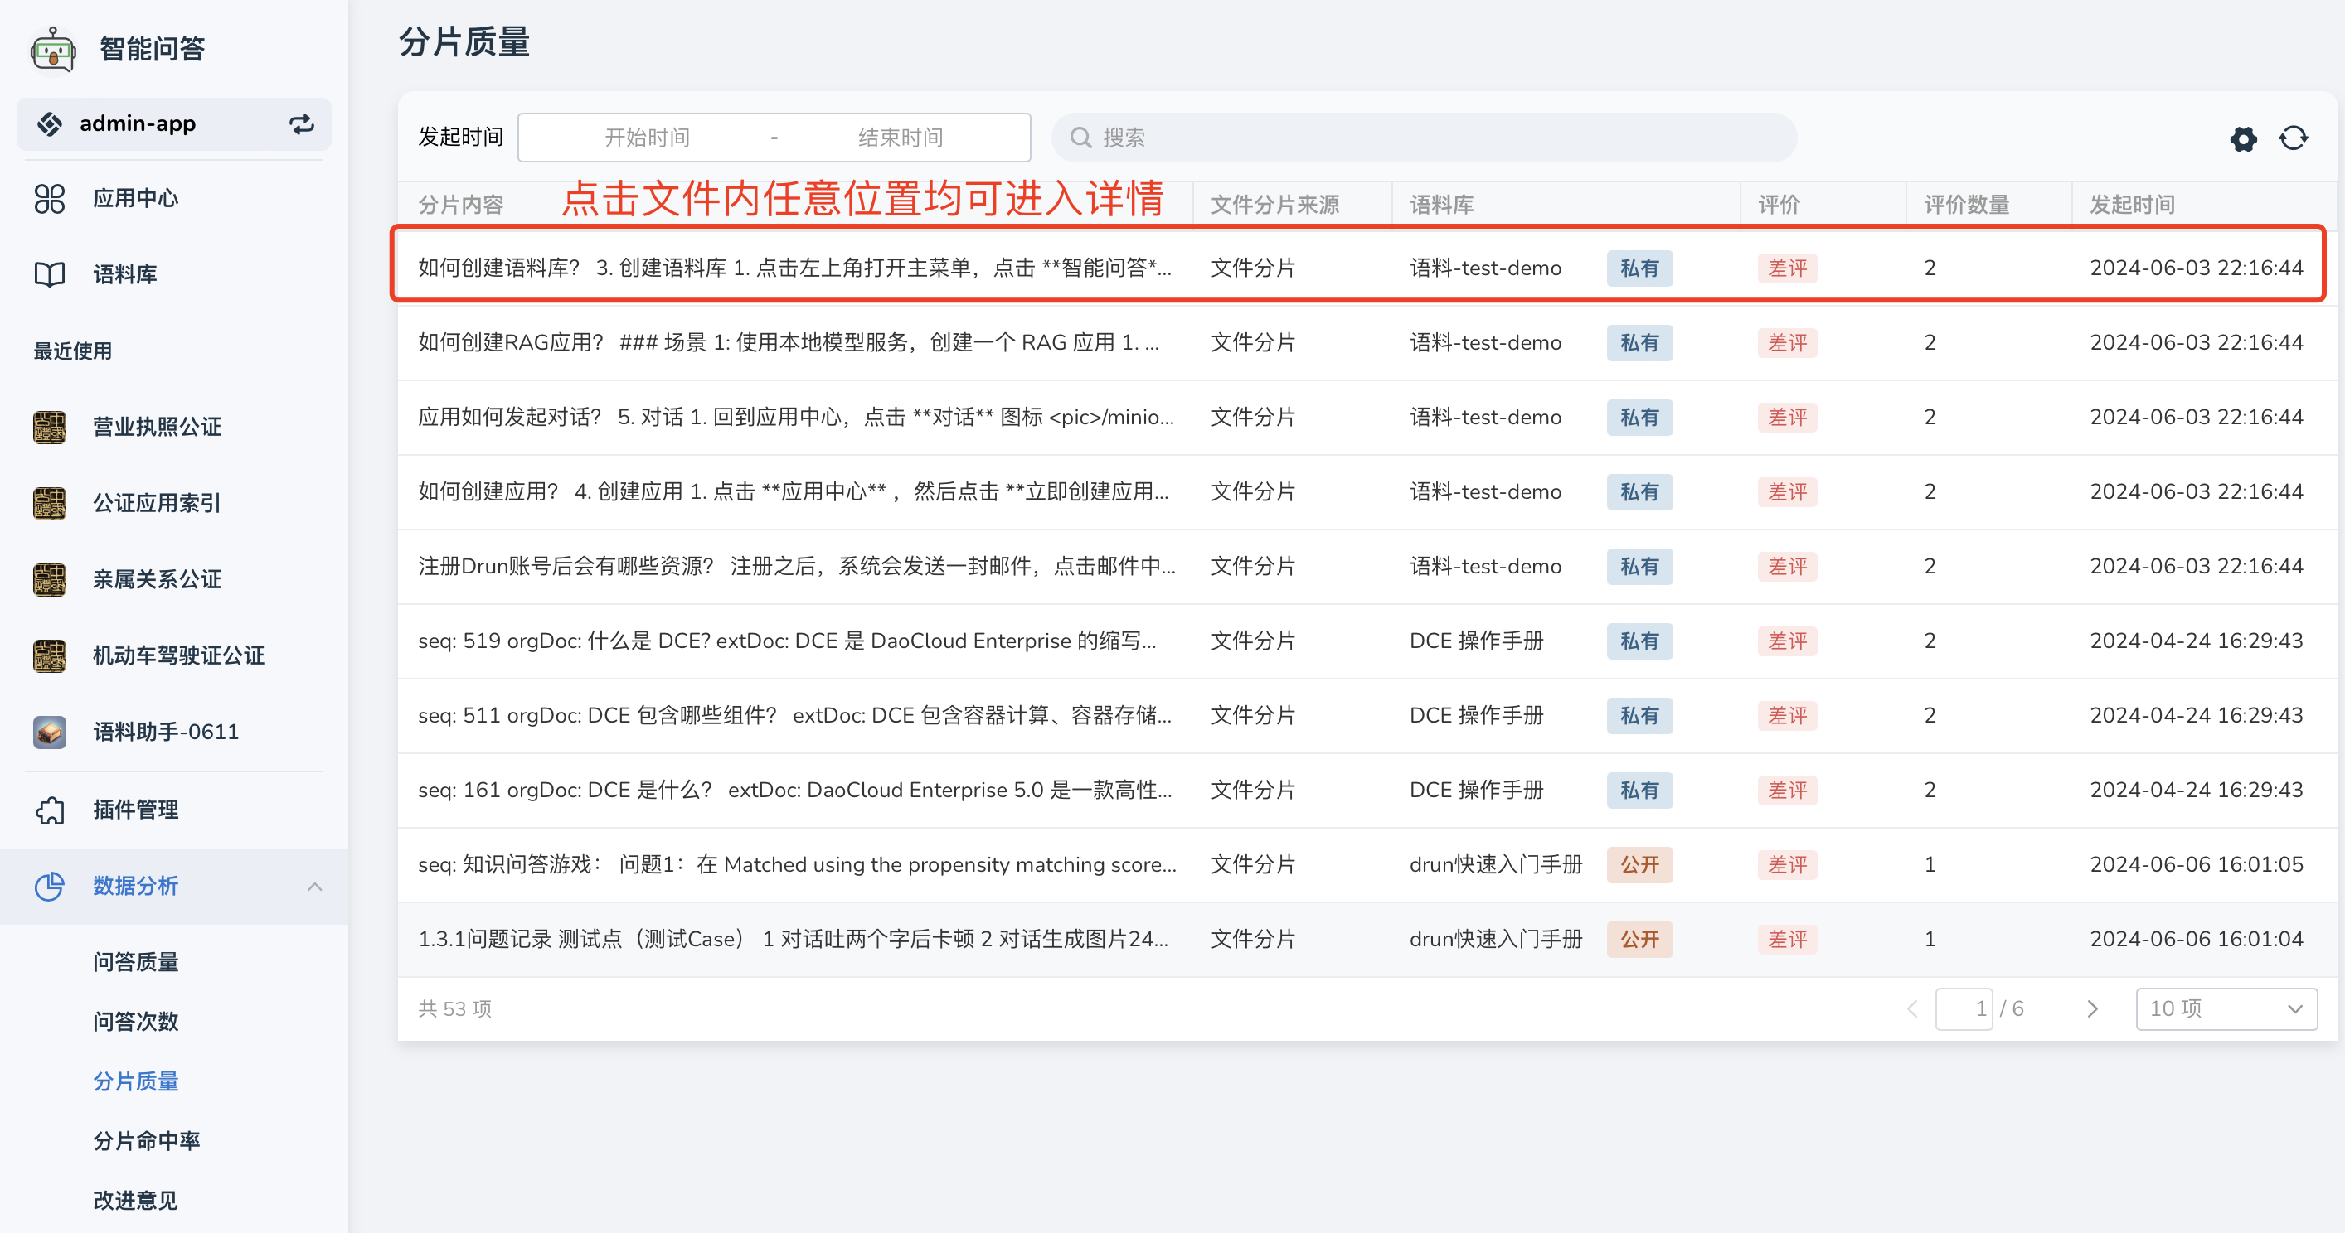Open 应用中心 from the sidebar

point(134,198)
